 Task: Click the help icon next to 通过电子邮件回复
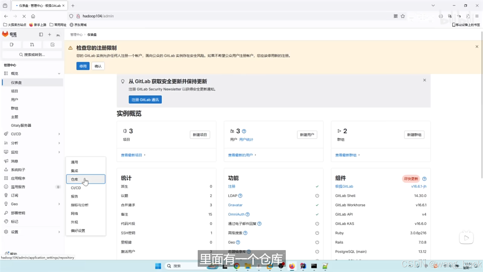click(x=259, y=224)
